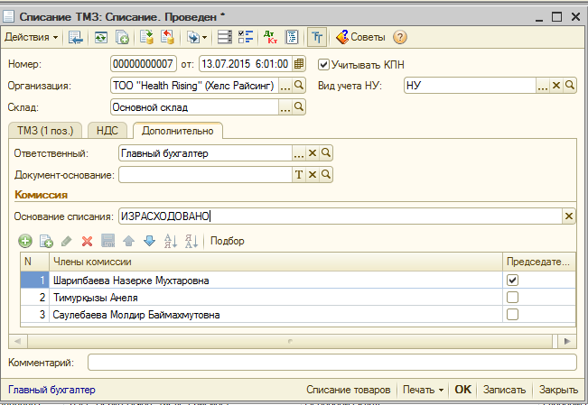Click the post document toolbar icon
The image size is (588, 405).
pyautogui.click(x=146, y=37)
